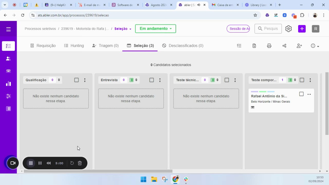Open the Em andamento status dropdown
This screenshot has width=329, height=185.
coord(156,29)
